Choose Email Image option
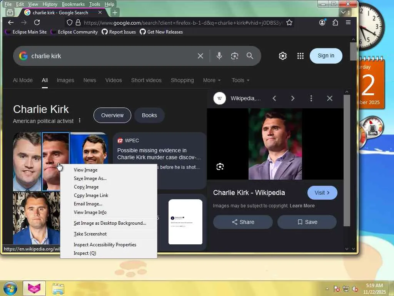The height and width of the screenshot is (296, 394). pos(109,204)
